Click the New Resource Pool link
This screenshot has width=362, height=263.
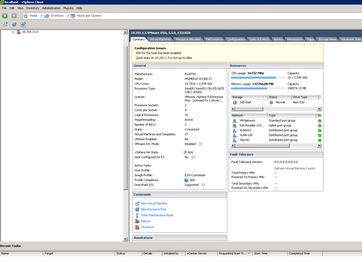pyautogui.click(x=153, y=209)
